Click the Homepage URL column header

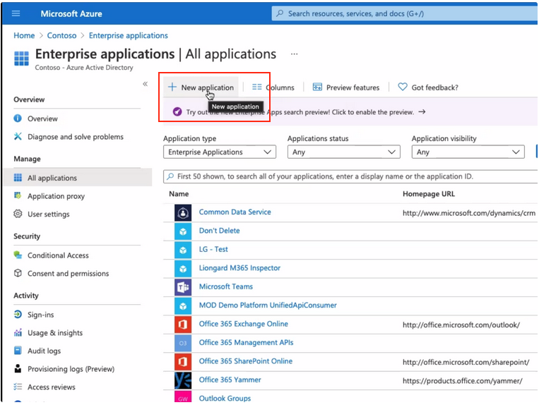click(429, 194)
